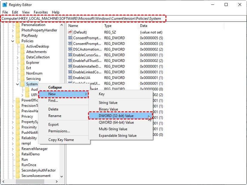The height and width of the screenshot is (185, 247).
Task: Expand the Ext tree node
Action: point(18,68)
